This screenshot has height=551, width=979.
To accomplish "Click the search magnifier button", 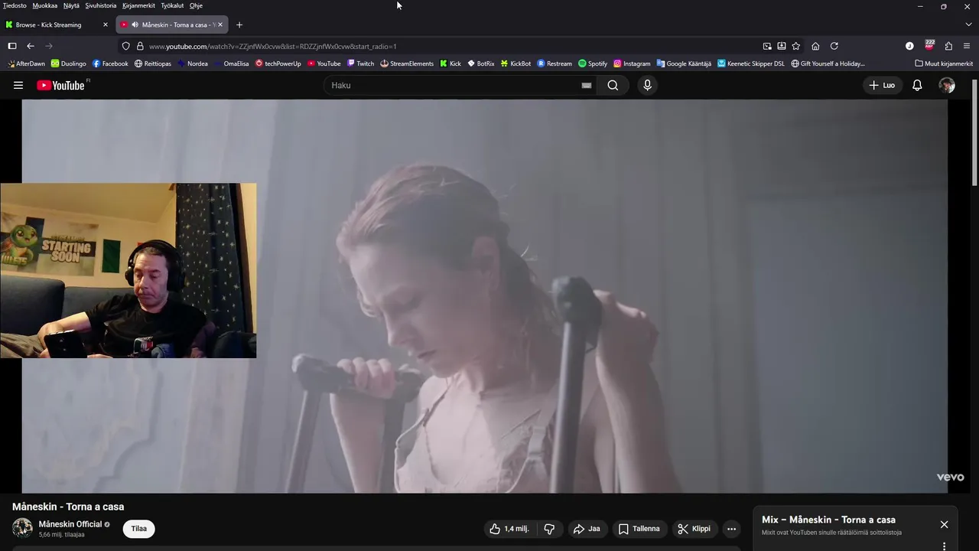I will (x=613, y=85).
